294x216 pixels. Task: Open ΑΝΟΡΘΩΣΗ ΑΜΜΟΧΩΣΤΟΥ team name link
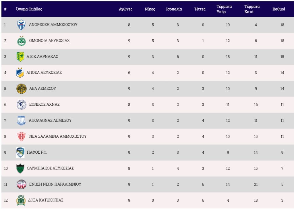(x=53, y=25)
